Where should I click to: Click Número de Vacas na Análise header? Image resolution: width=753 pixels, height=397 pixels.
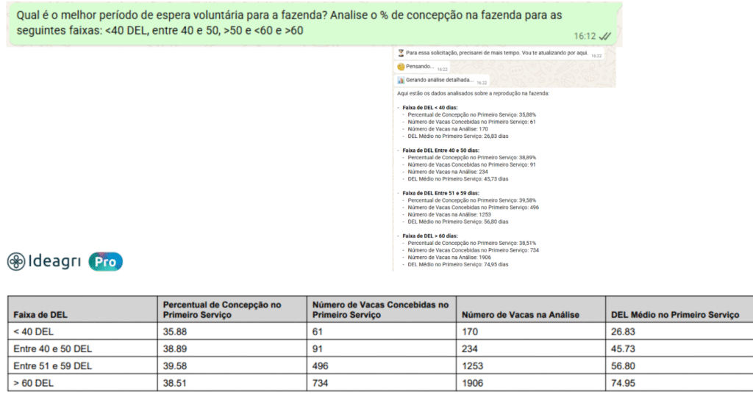[x=521, y=315]
